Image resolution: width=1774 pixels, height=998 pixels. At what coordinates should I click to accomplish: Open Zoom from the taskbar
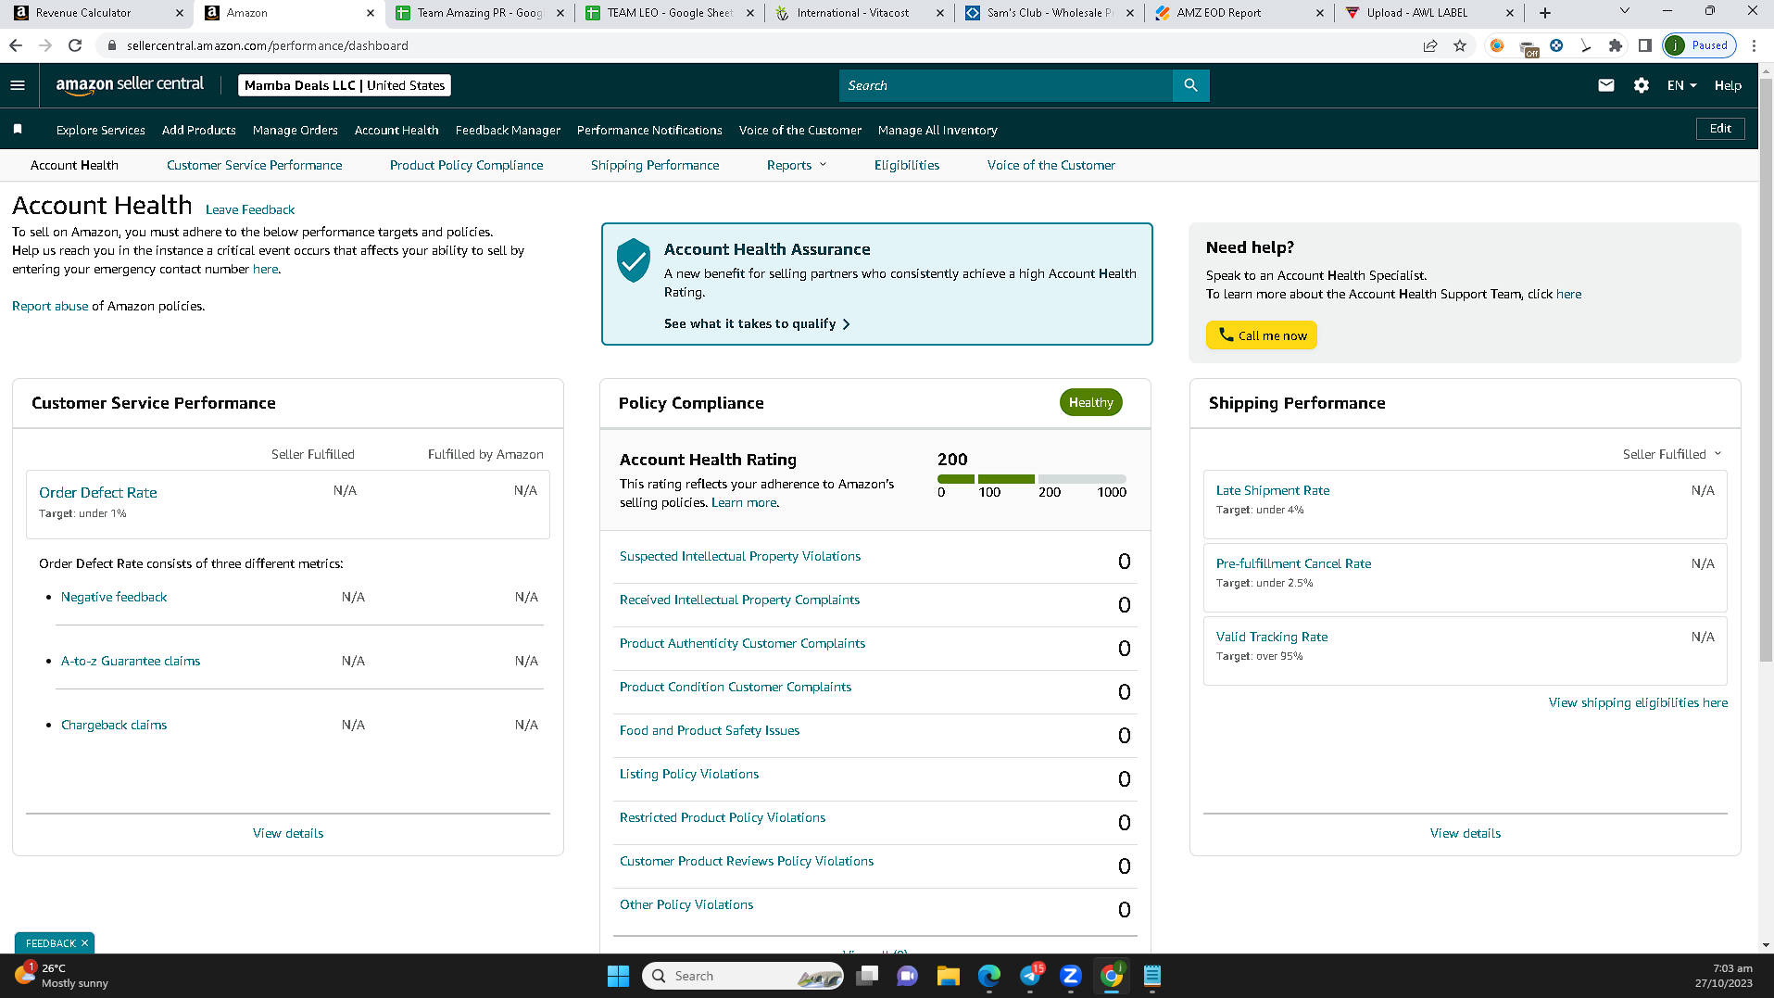click(x=1071, y=976)
